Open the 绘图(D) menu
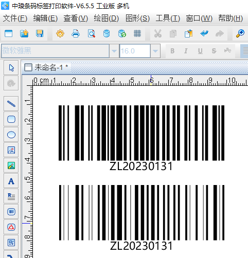The image size is (248, 258). point(106,18)
